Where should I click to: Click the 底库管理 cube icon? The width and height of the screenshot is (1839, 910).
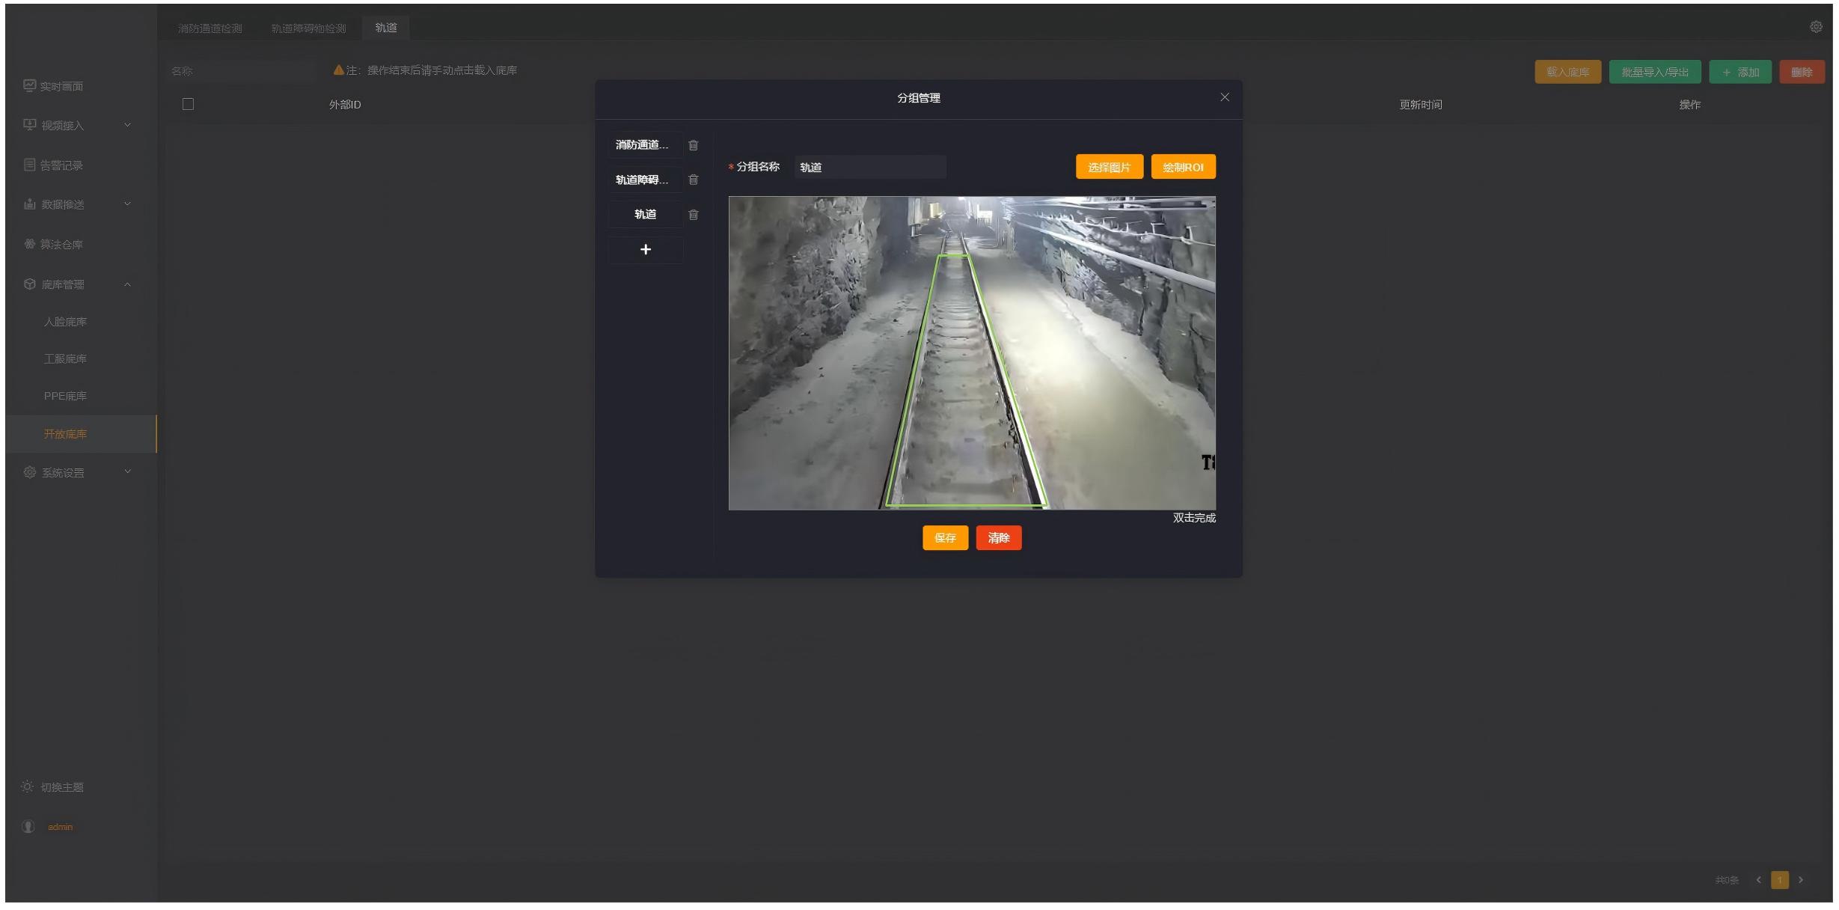(x=30, y=284)
